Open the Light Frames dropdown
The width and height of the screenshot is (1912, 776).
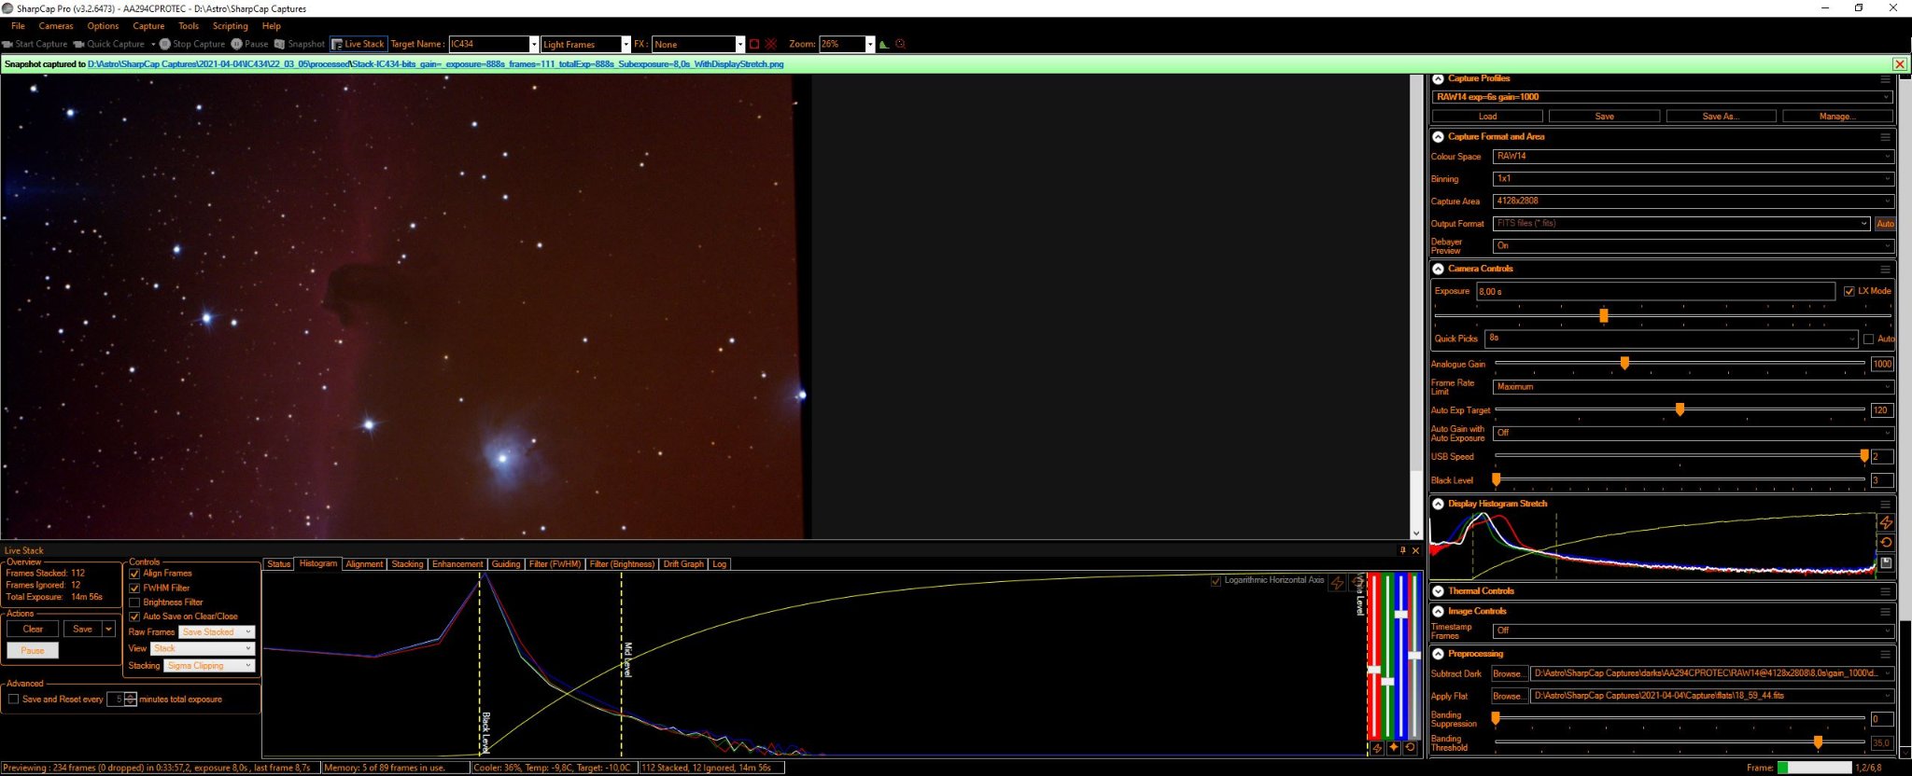pos(626,44)
